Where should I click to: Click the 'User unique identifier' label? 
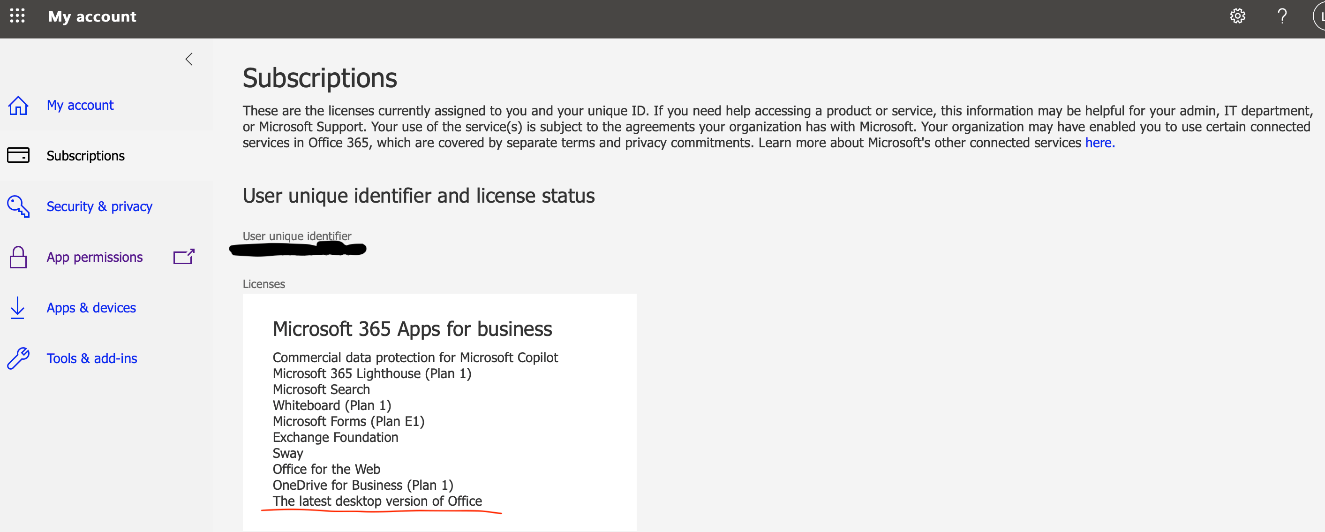tap(297, 236)
